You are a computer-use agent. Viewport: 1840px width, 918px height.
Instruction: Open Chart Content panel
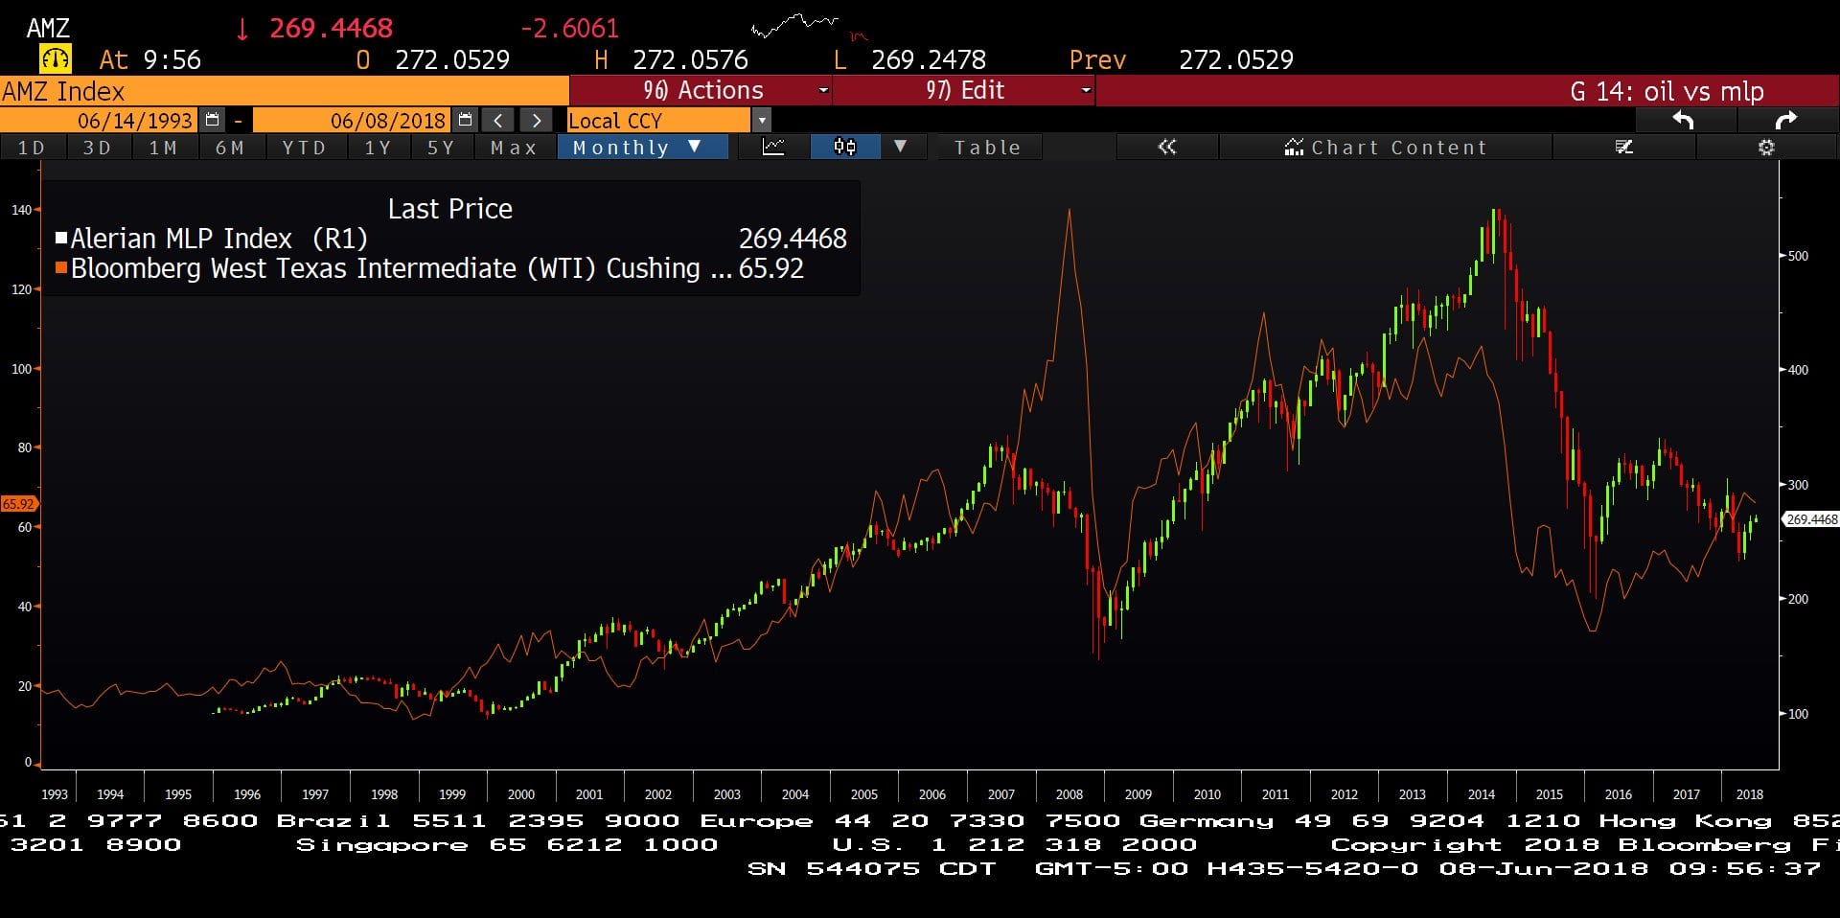pyautogui.click(x=1386, y=147)
